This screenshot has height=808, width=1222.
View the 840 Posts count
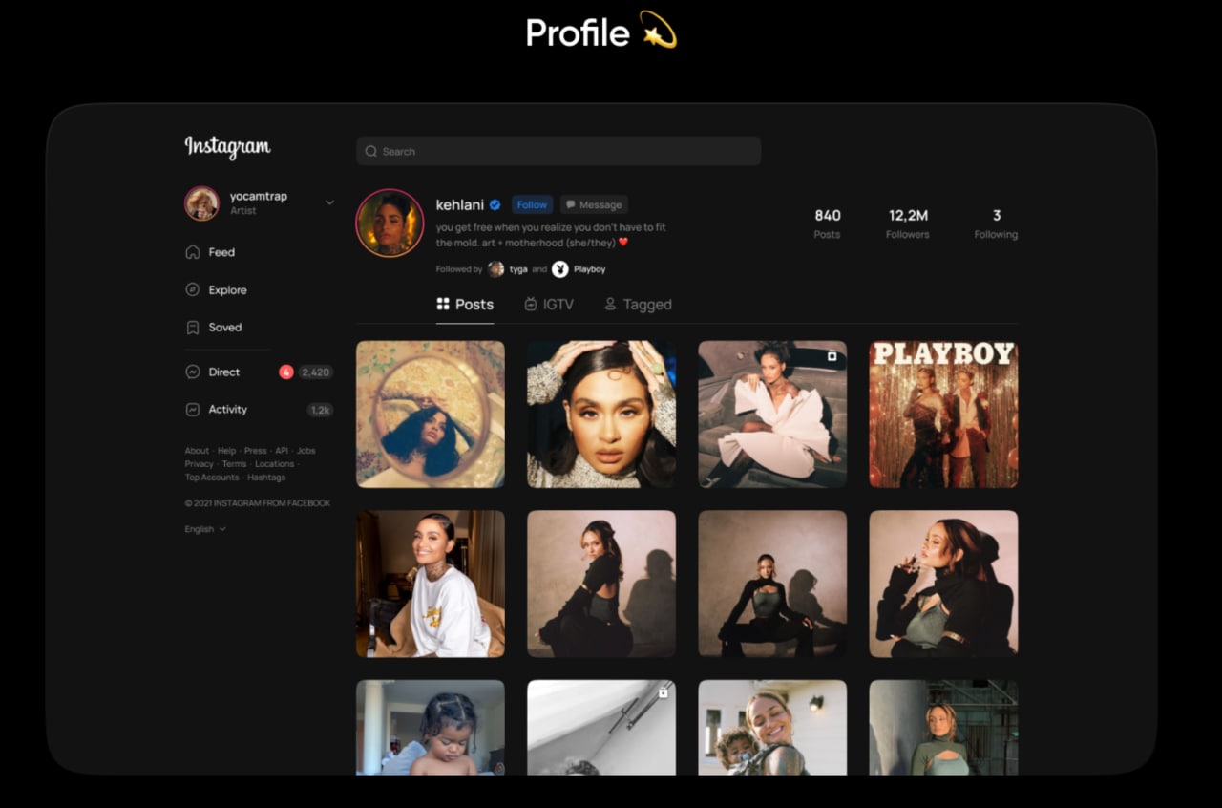pos(828,223)
